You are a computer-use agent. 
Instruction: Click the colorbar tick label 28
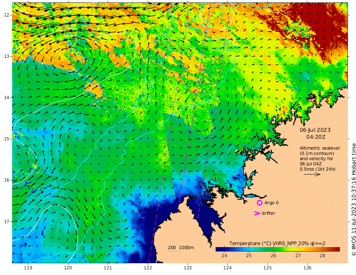tap(322, 256)
